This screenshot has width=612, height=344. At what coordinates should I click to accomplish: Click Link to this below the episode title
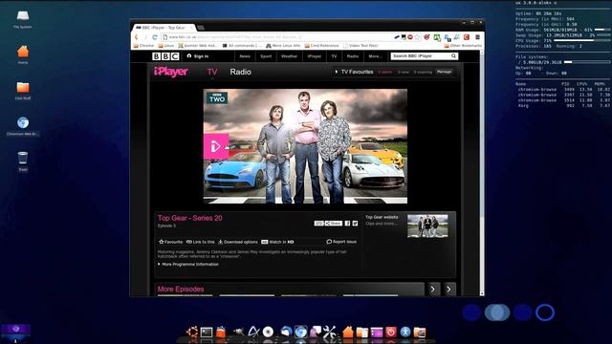click(x=200, y=242)
